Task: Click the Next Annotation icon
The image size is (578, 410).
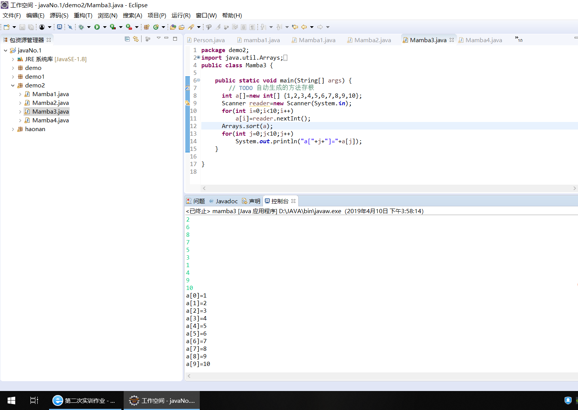Action: click(x=263, y=27)
